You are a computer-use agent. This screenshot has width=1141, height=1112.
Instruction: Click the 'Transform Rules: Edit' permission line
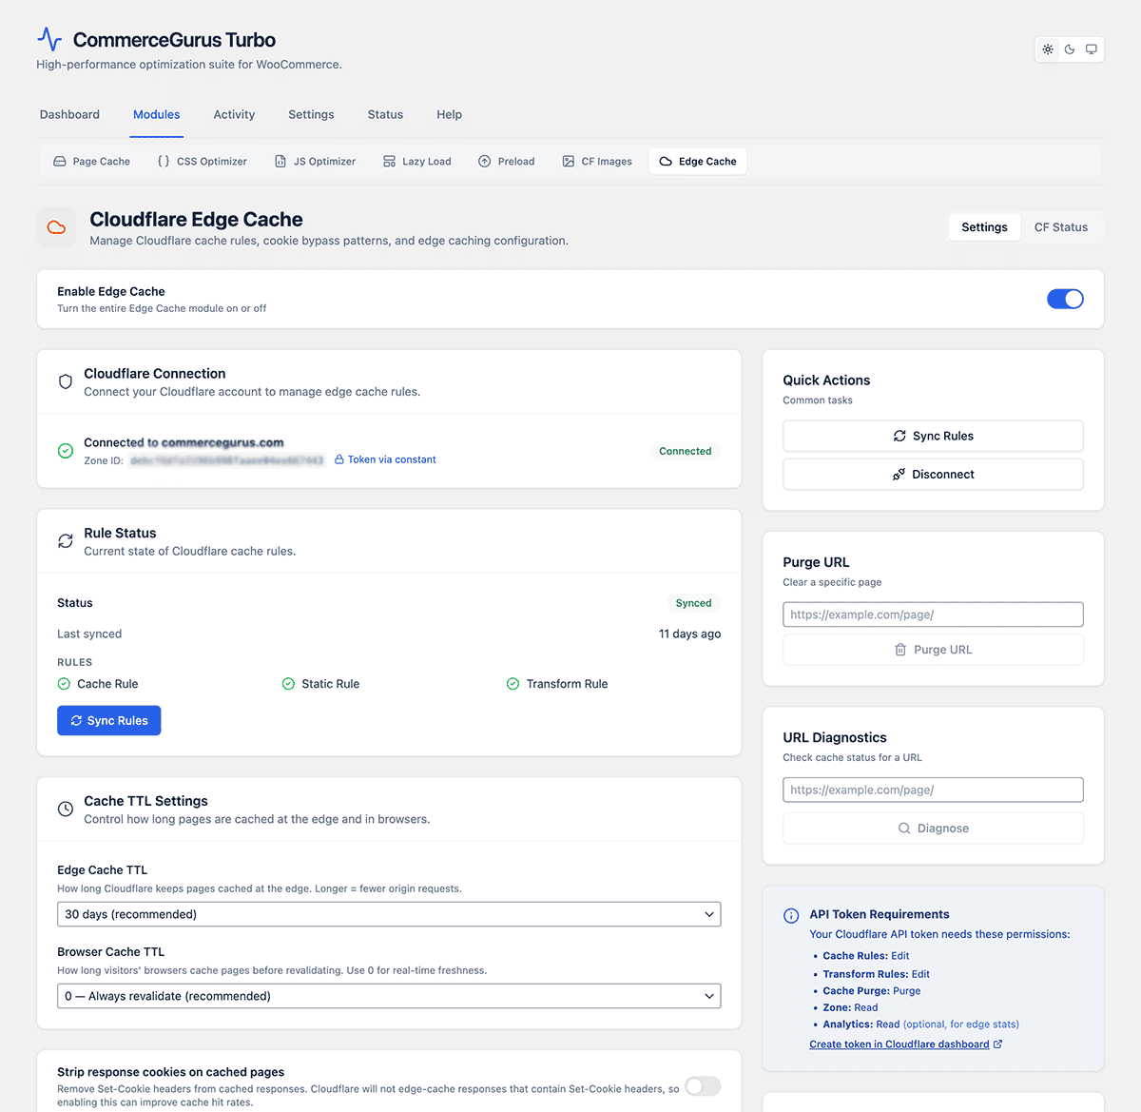[876, 974]
